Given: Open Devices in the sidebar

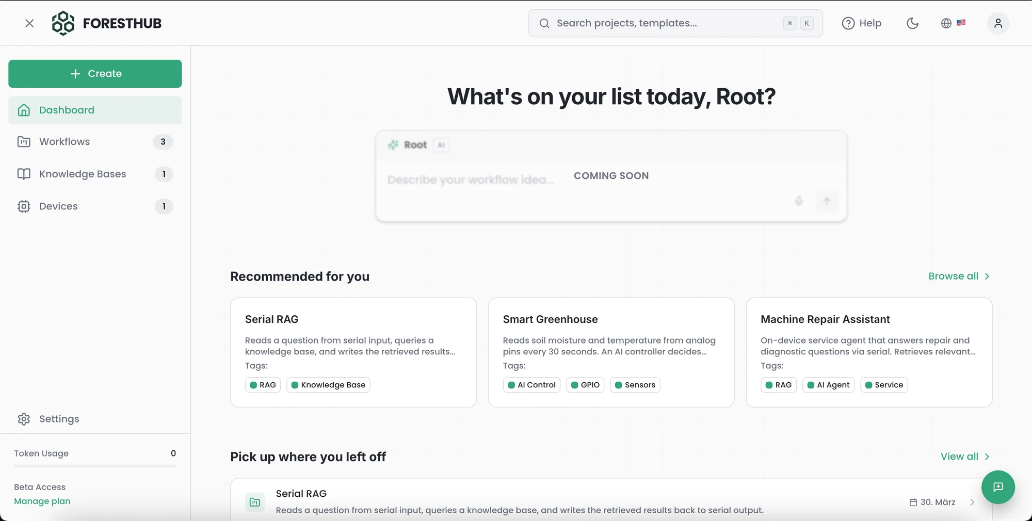Looking at the screenshot, I should 95,206.
